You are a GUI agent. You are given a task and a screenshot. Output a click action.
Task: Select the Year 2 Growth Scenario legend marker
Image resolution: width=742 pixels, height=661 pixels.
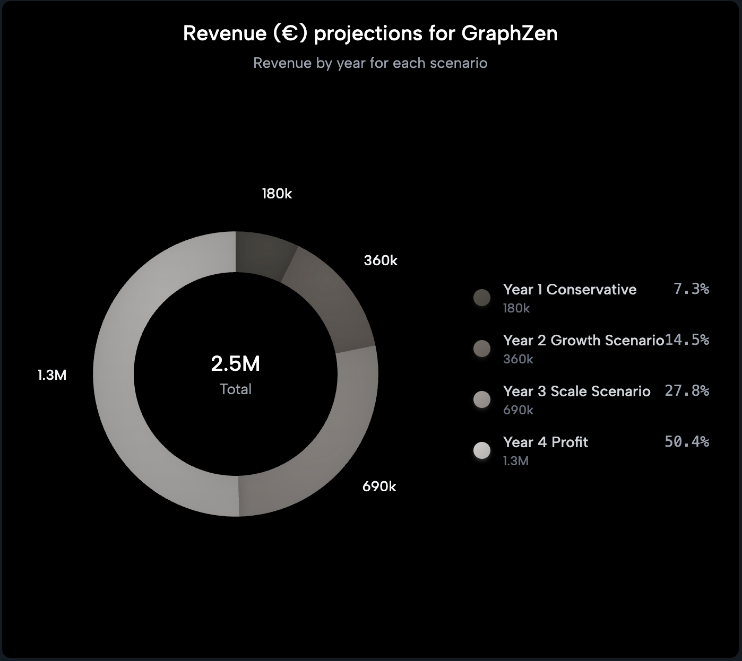pyautogui.click(x=482, y=349)
